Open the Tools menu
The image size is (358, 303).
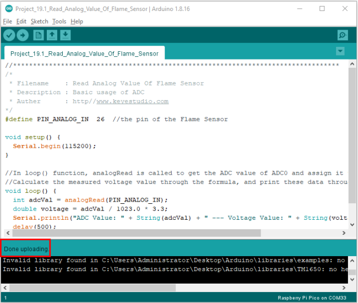pyautogui.click(x=59, y=21)
